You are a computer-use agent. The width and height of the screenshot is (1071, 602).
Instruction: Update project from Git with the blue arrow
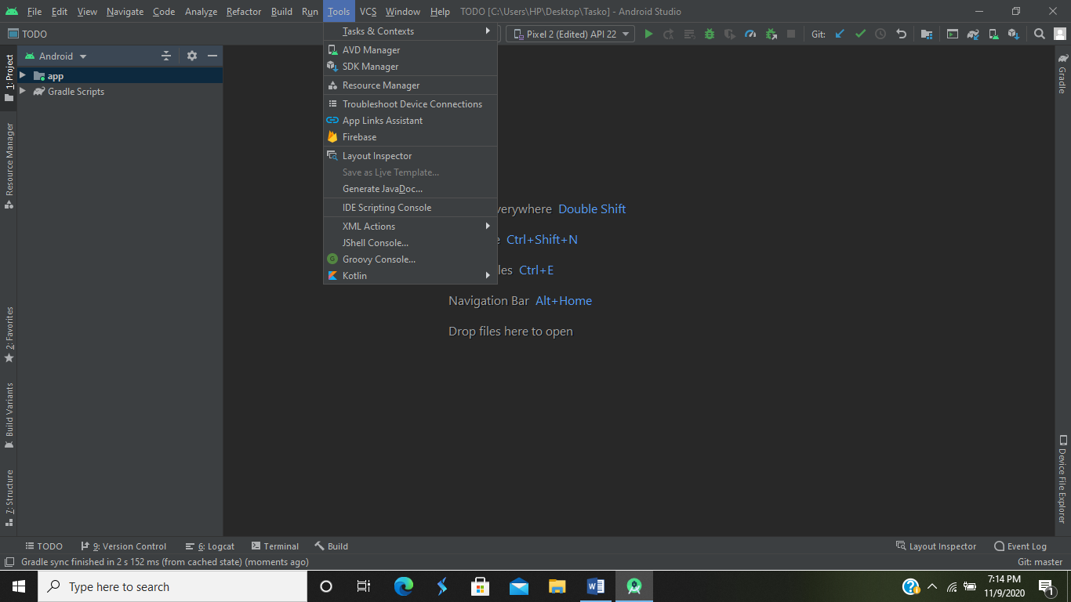pyautogui.click(x=839, y=34)
